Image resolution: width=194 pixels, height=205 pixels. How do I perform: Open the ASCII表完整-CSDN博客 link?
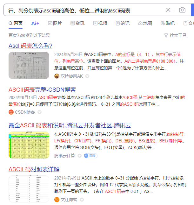42,89
